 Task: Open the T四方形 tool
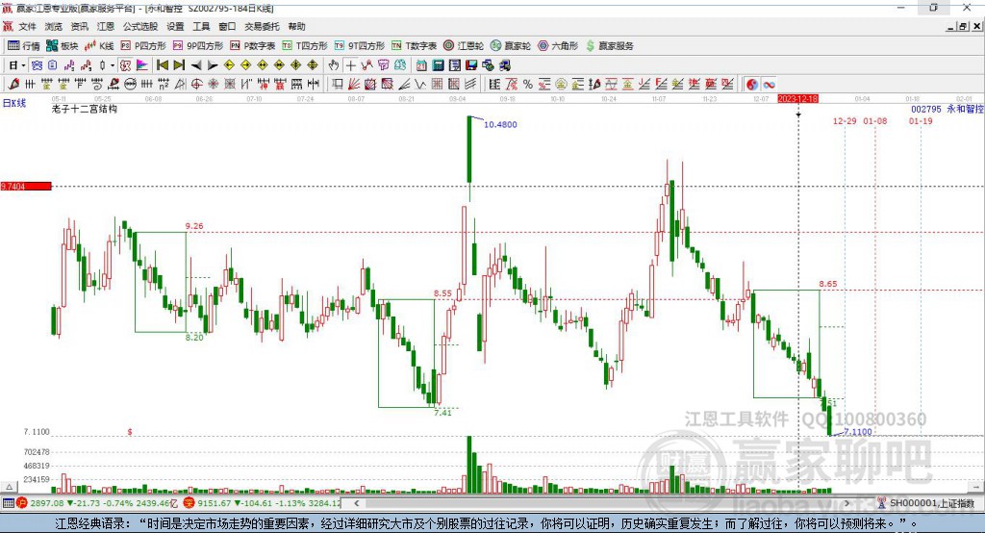(x=305, y=46)
